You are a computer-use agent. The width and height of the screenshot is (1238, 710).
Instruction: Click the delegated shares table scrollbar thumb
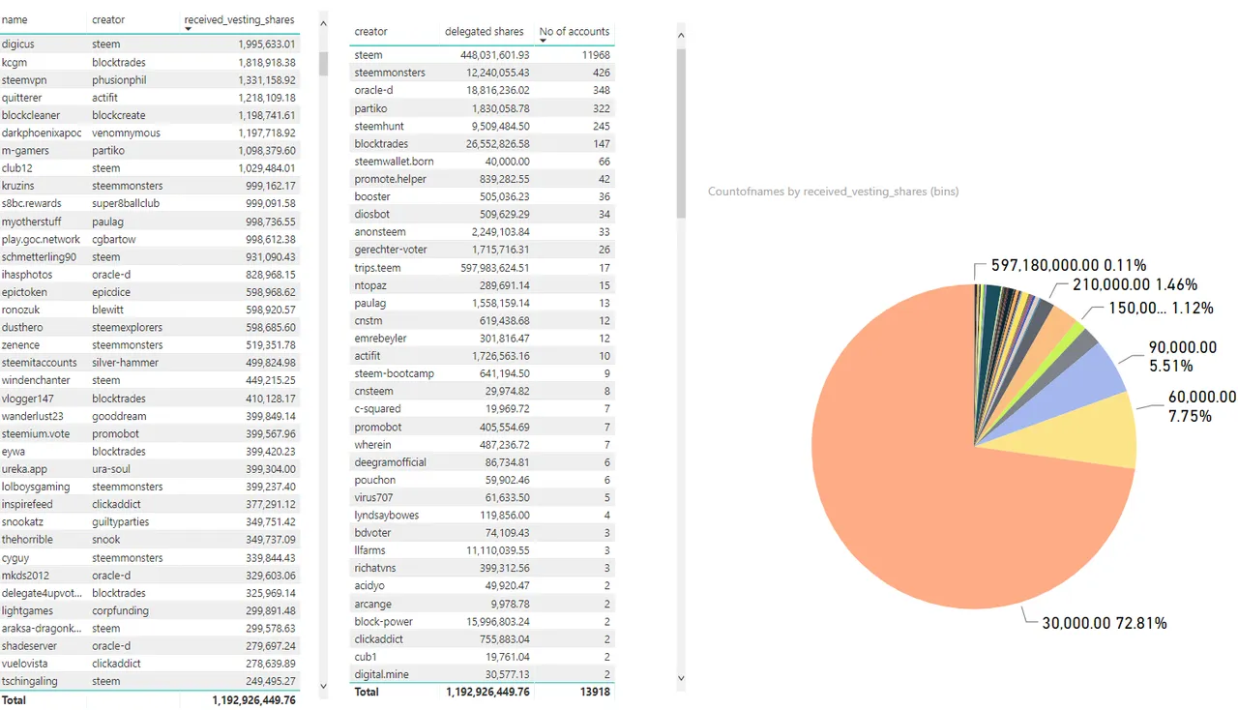pyautogui.click(x=681, y=133)
